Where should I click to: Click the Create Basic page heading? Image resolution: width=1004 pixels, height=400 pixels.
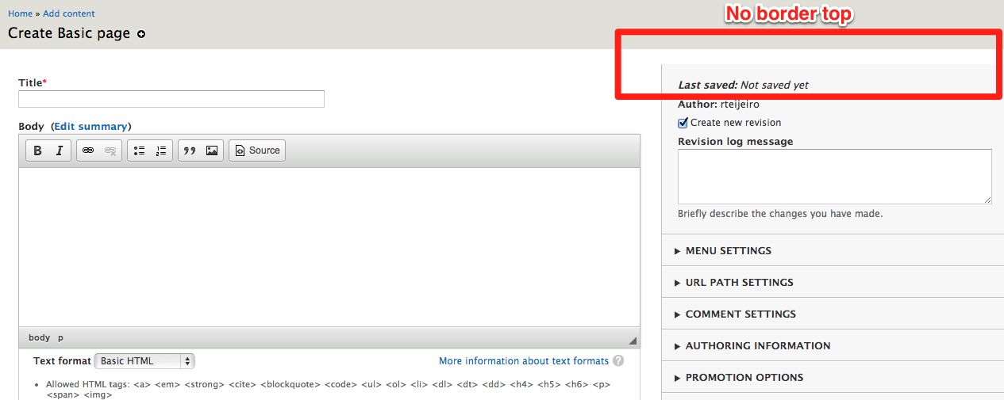[x=69, y=34]
